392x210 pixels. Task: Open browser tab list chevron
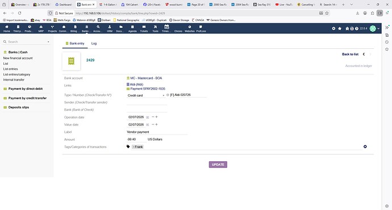351,5
